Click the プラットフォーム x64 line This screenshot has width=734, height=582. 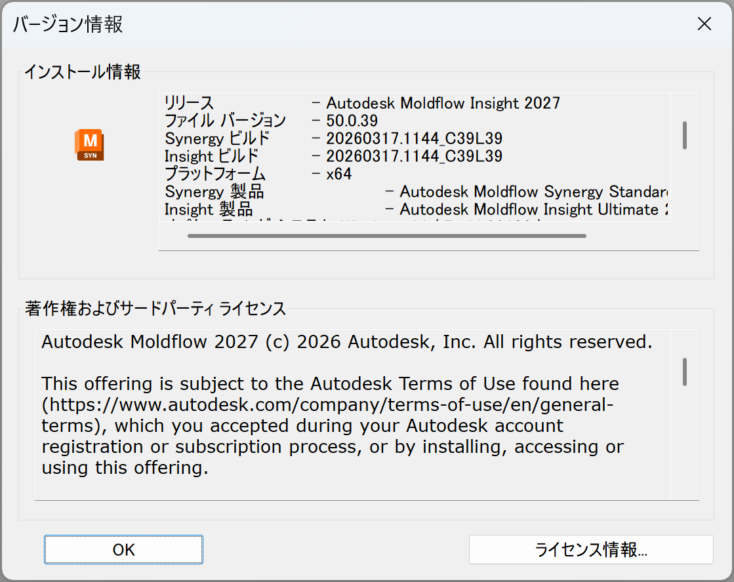[258, 174]
